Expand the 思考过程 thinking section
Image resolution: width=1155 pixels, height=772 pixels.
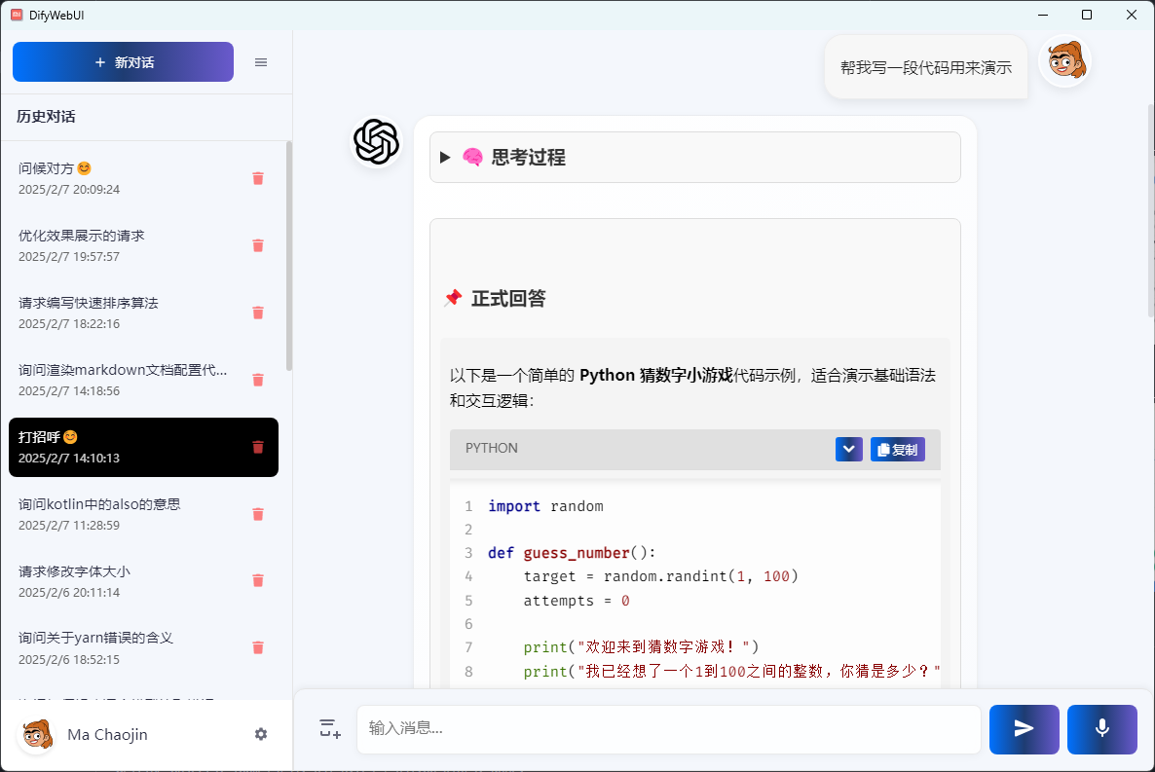(x=694, y=157)
